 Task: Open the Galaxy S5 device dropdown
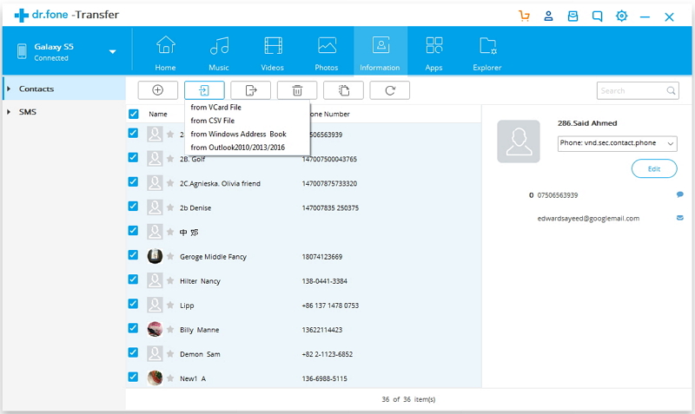(x=112, y=52)
